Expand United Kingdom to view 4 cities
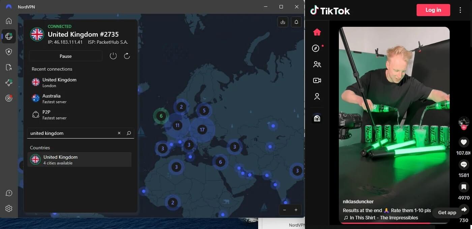This screenshot has width=472, height=229. coord(80,160)
